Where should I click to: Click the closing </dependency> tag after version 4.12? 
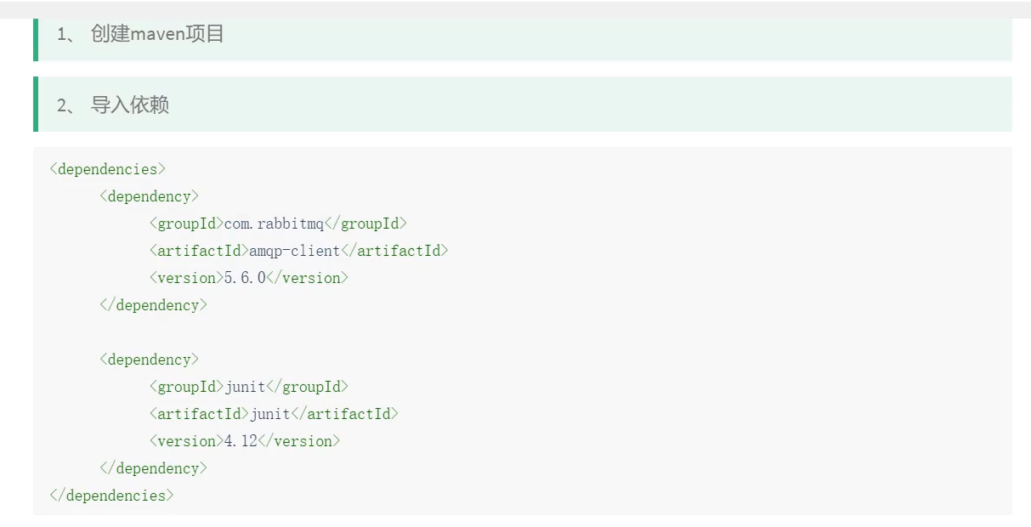[153, 468]
